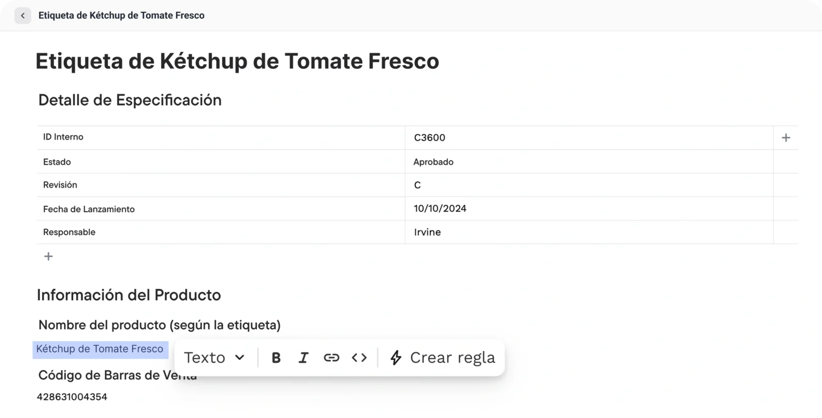Click the Responsable value Irvine
This screenshot has height=418, width=822.
pos(427,232)
